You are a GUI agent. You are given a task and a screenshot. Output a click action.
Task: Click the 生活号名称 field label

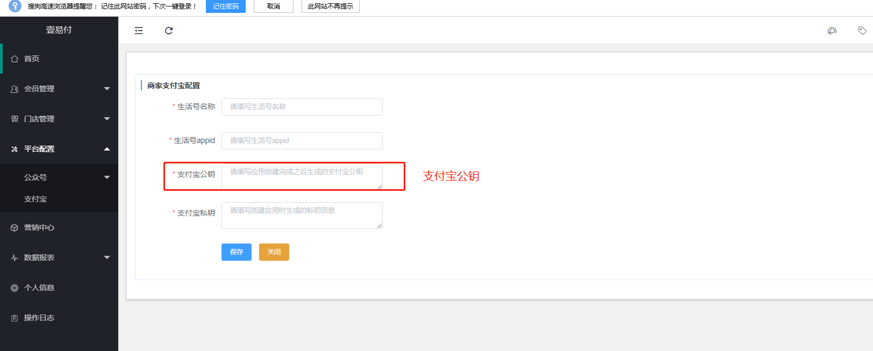(x=196, y=106)
